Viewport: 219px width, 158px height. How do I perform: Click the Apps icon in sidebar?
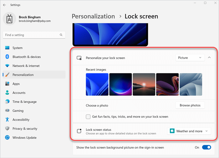click(x=7, y=84)
